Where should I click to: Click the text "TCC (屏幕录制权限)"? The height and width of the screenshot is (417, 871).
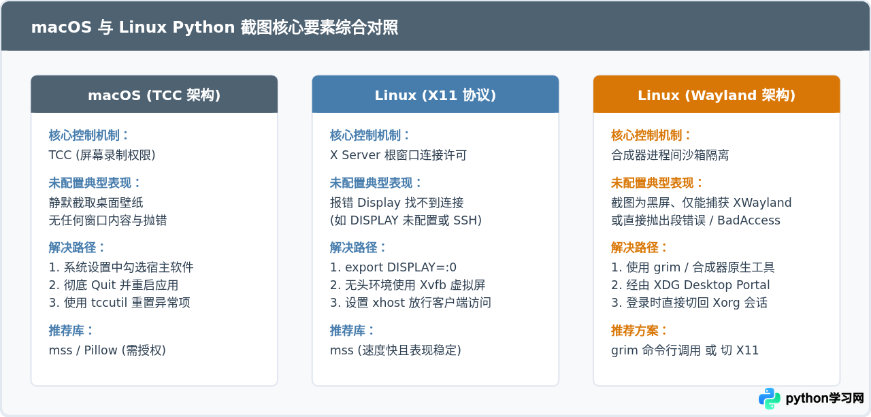pyautogui.click(x=102, y=155)
